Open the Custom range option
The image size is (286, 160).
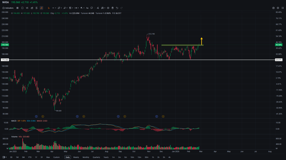click(x=56, y=157)
